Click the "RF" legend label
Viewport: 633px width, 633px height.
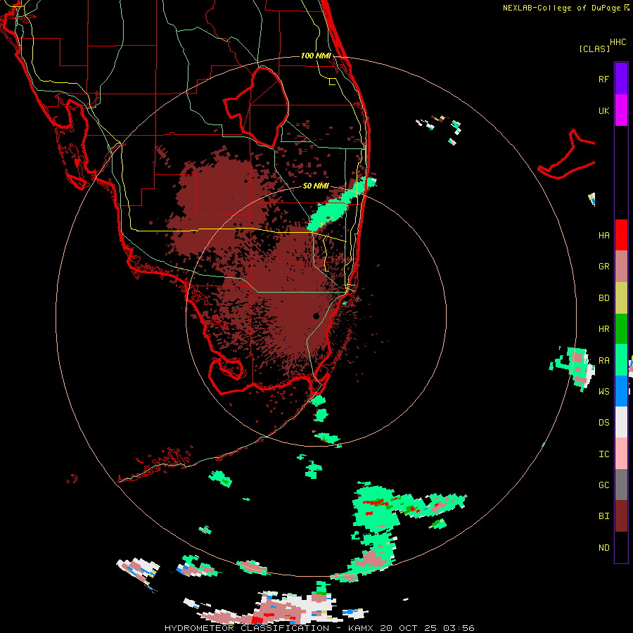[603, 79]
